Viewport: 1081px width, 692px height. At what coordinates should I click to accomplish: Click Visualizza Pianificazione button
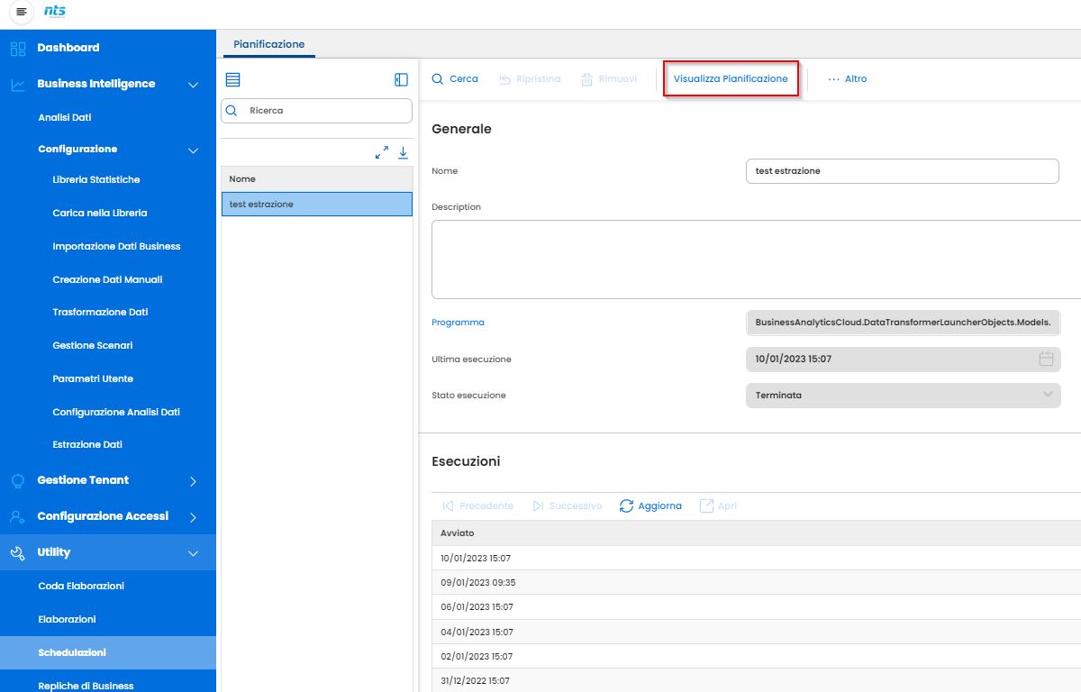coord(731,79)
